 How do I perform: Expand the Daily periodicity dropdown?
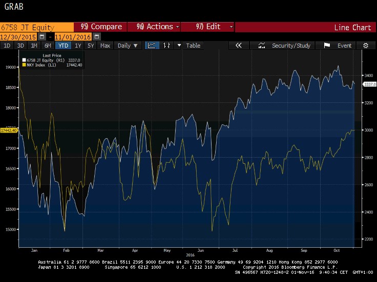coord(128,46)
